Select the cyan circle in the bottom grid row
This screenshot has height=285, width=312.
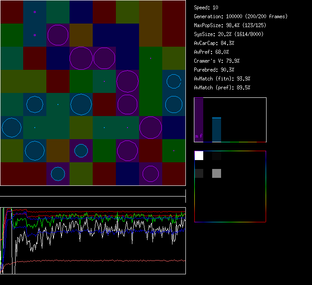tap(58, 174)
